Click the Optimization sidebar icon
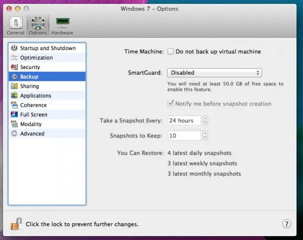Viewport: 303px width, 240px height. point(14,58)
